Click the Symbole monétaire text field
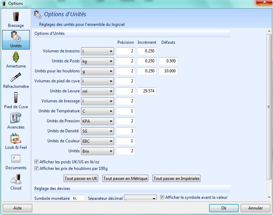Screen dimensions: 273x215 point(78,198)
